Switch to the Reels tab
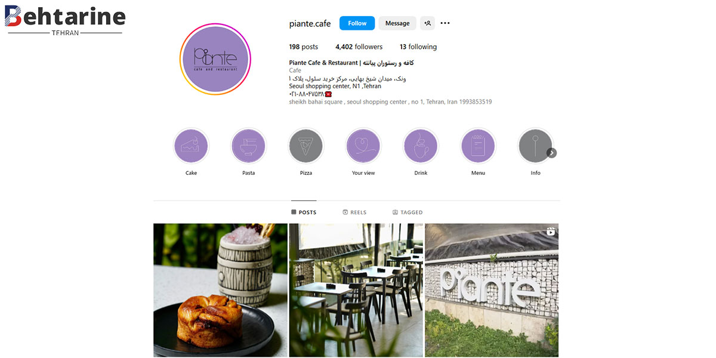The image size is (716, 358). (x=354, y=212)
